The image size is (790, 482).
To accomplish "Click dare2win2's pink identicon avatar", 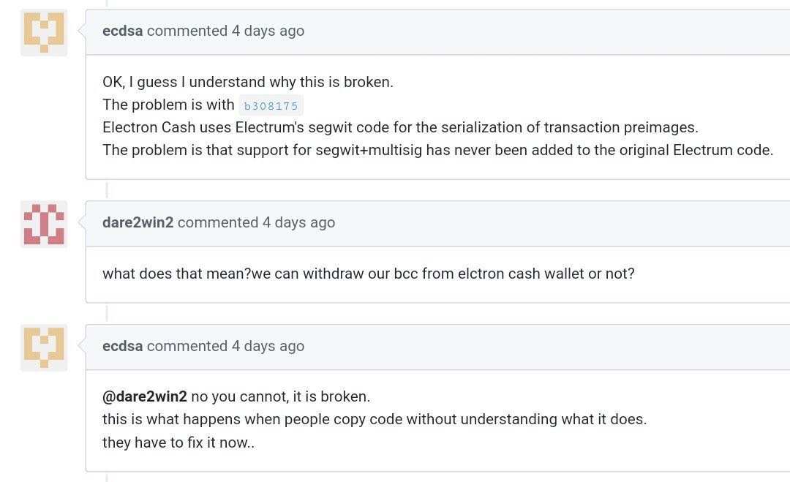I will [x=44, y=224].
